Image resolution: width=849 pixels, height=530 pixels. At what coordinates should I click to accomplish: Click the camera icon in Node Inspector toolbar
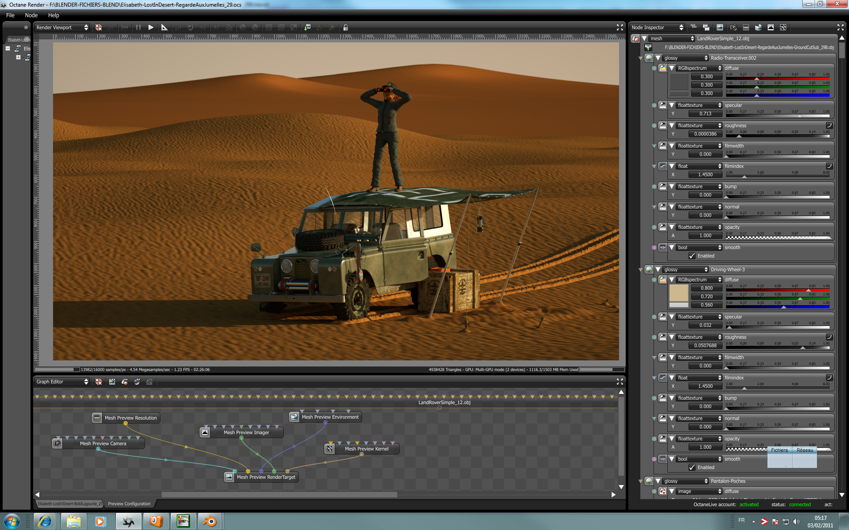733,27
